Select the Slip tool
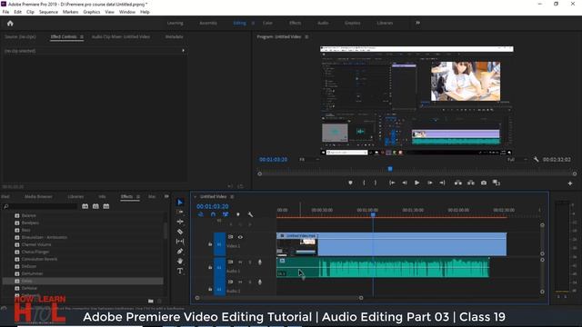 coord(180,242)
